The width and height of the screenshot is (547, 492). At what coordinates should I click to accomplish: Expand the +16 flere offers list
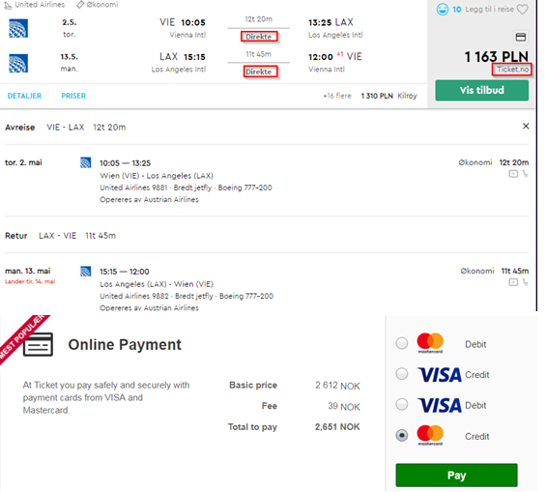(x=337, y=96)
